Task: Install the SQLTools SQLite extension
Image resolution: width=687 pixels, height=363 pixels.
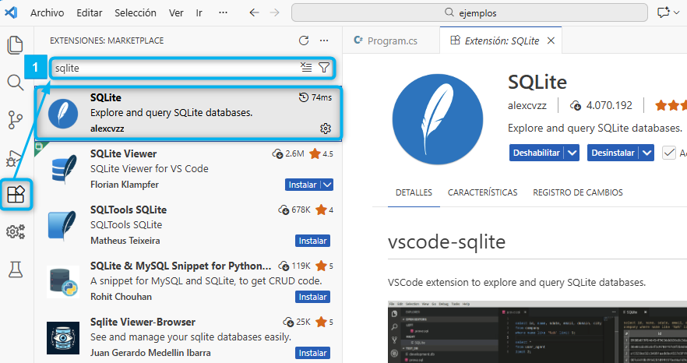Action: point(312,241)
